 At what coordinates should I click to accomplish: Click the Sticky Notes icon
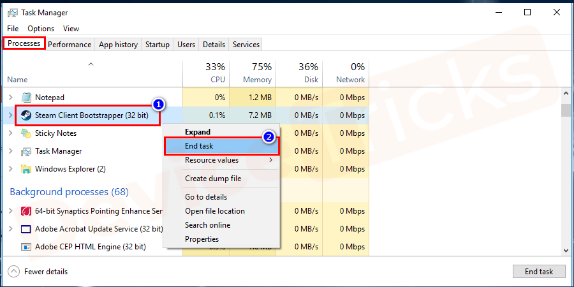[x=27, y=133]
